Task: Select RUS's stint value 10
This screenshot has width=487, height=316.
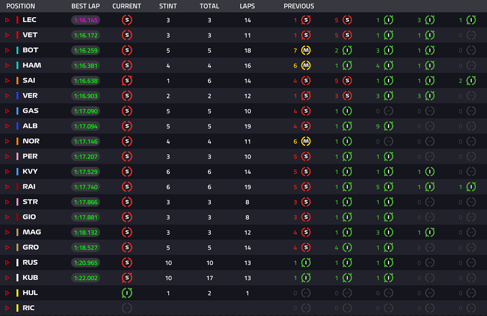Action: pos(168,263)
